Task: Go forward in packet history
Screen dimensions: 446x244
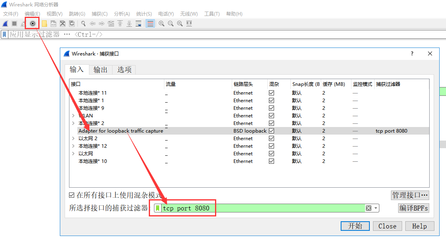Action: tap(102, 24)
